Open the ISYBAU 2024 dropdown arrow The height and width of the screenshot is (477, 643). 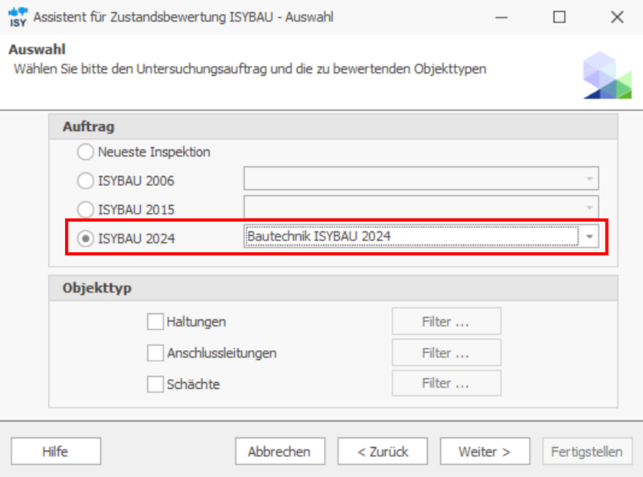[589, 237]
